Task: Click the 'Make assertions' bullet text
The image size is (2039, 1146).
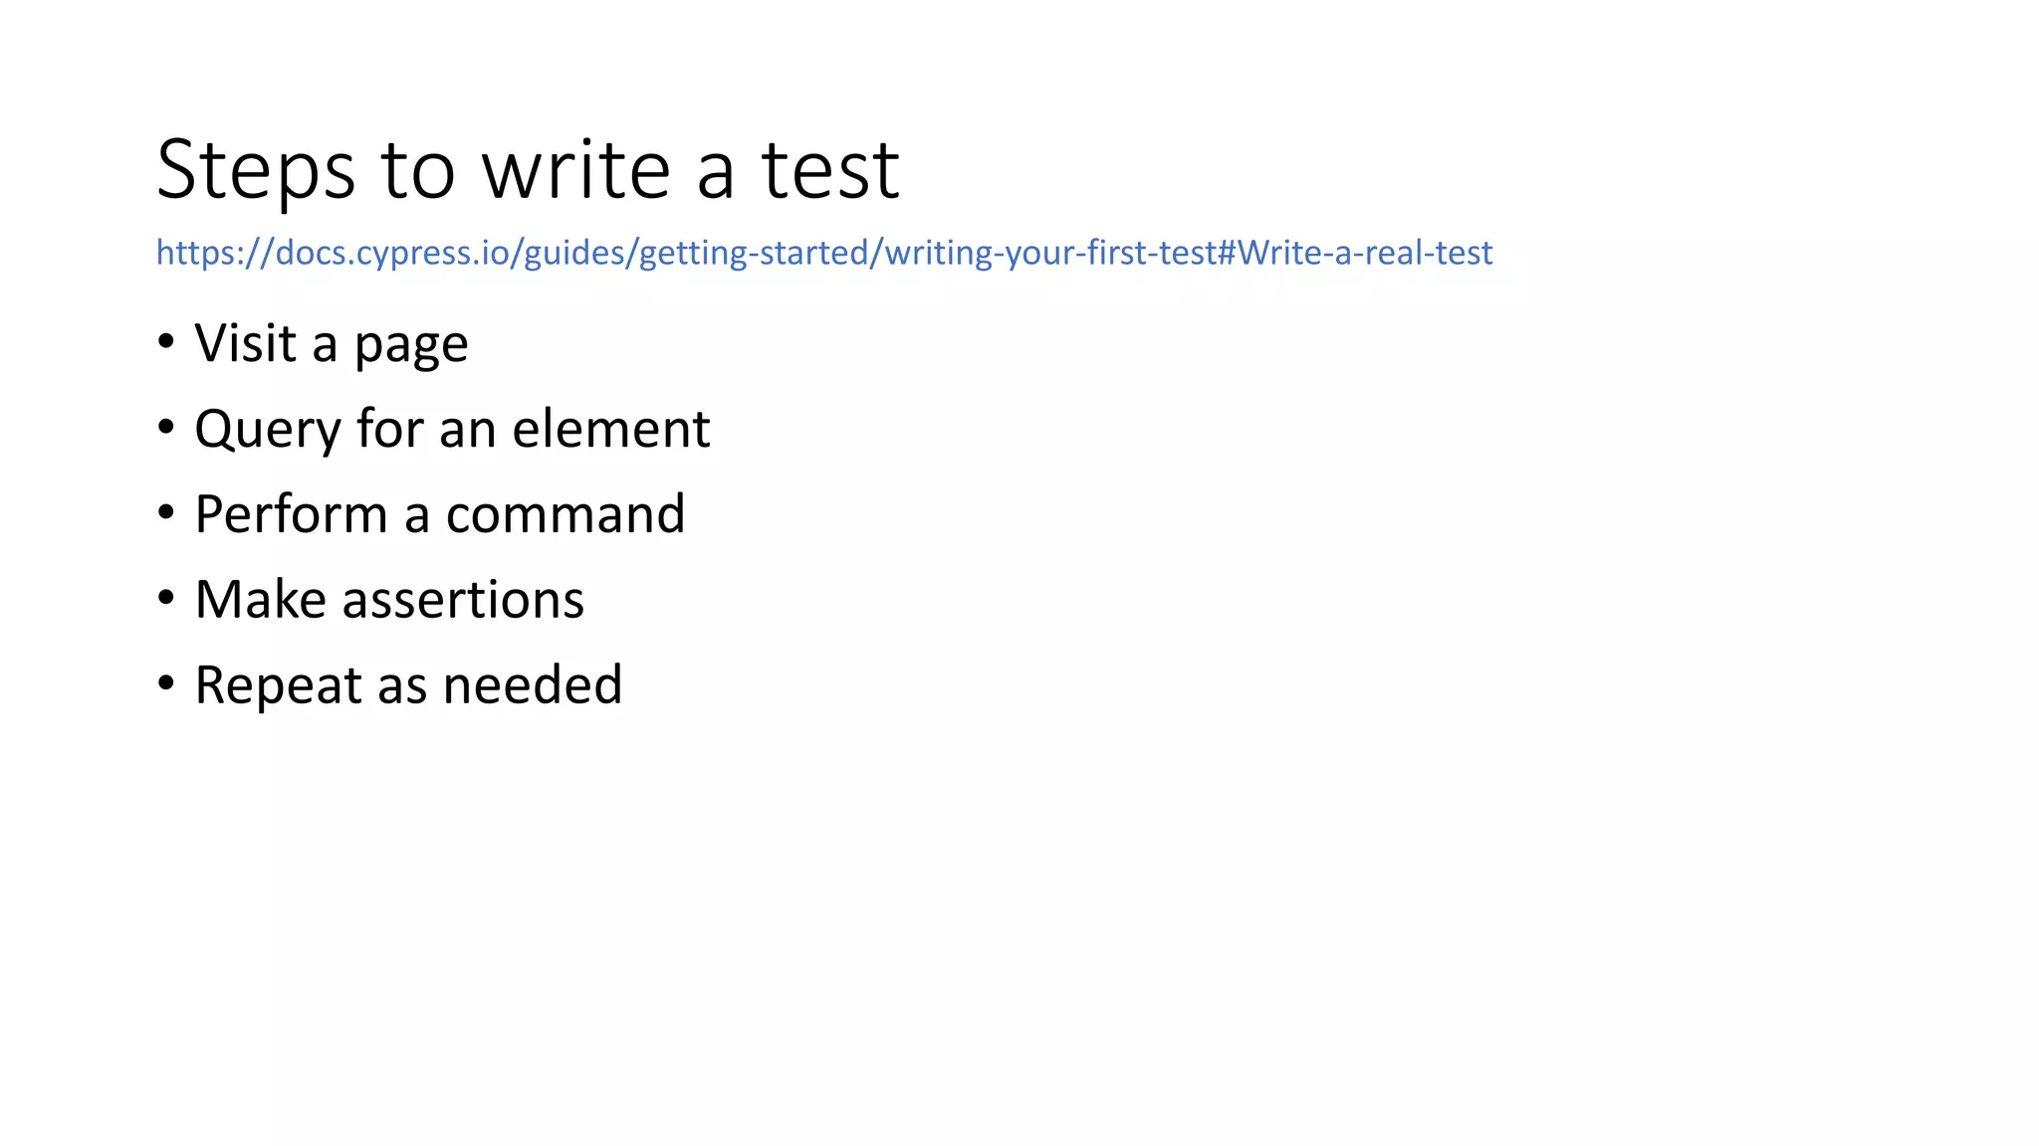Action: tap(389, 600)
